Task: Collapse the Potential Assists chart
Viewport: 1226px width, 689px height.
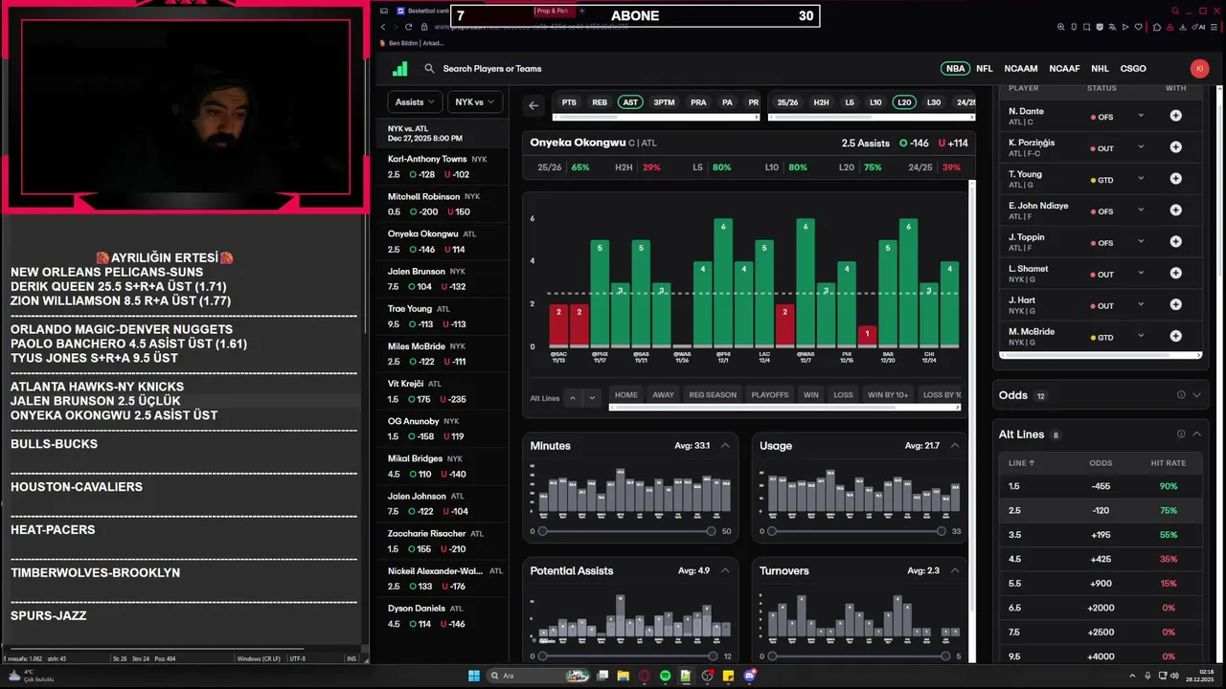Action: pos(725,571)
